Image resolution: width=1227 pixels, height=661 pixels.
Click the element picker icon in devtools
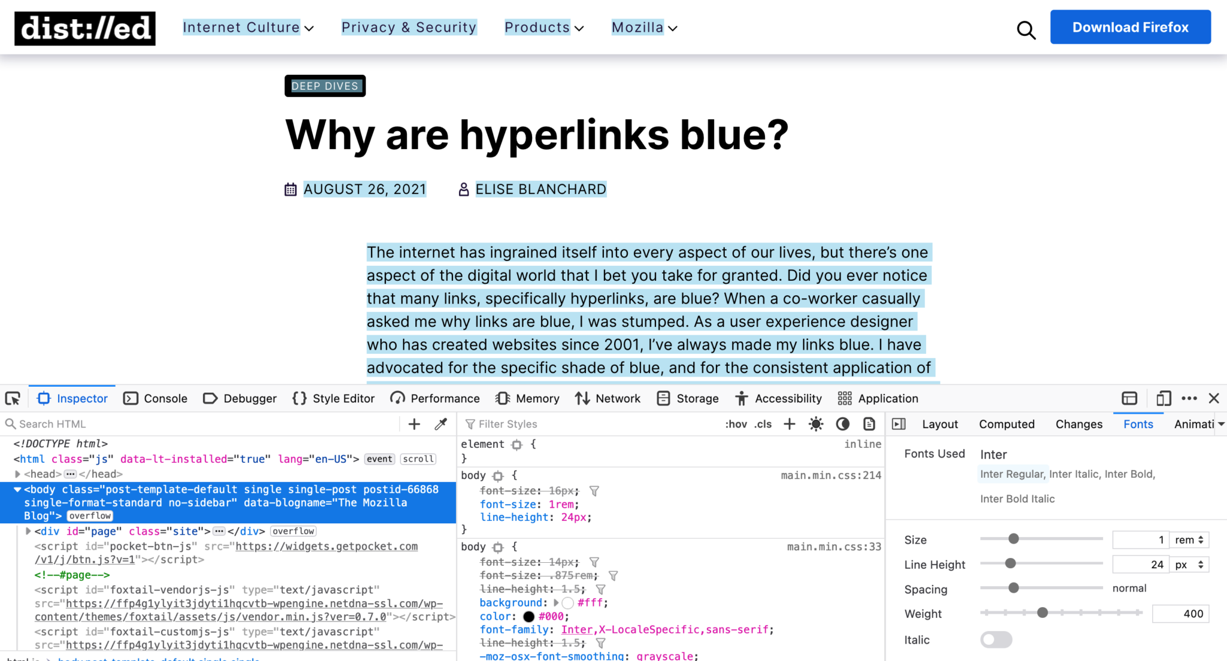13,399
